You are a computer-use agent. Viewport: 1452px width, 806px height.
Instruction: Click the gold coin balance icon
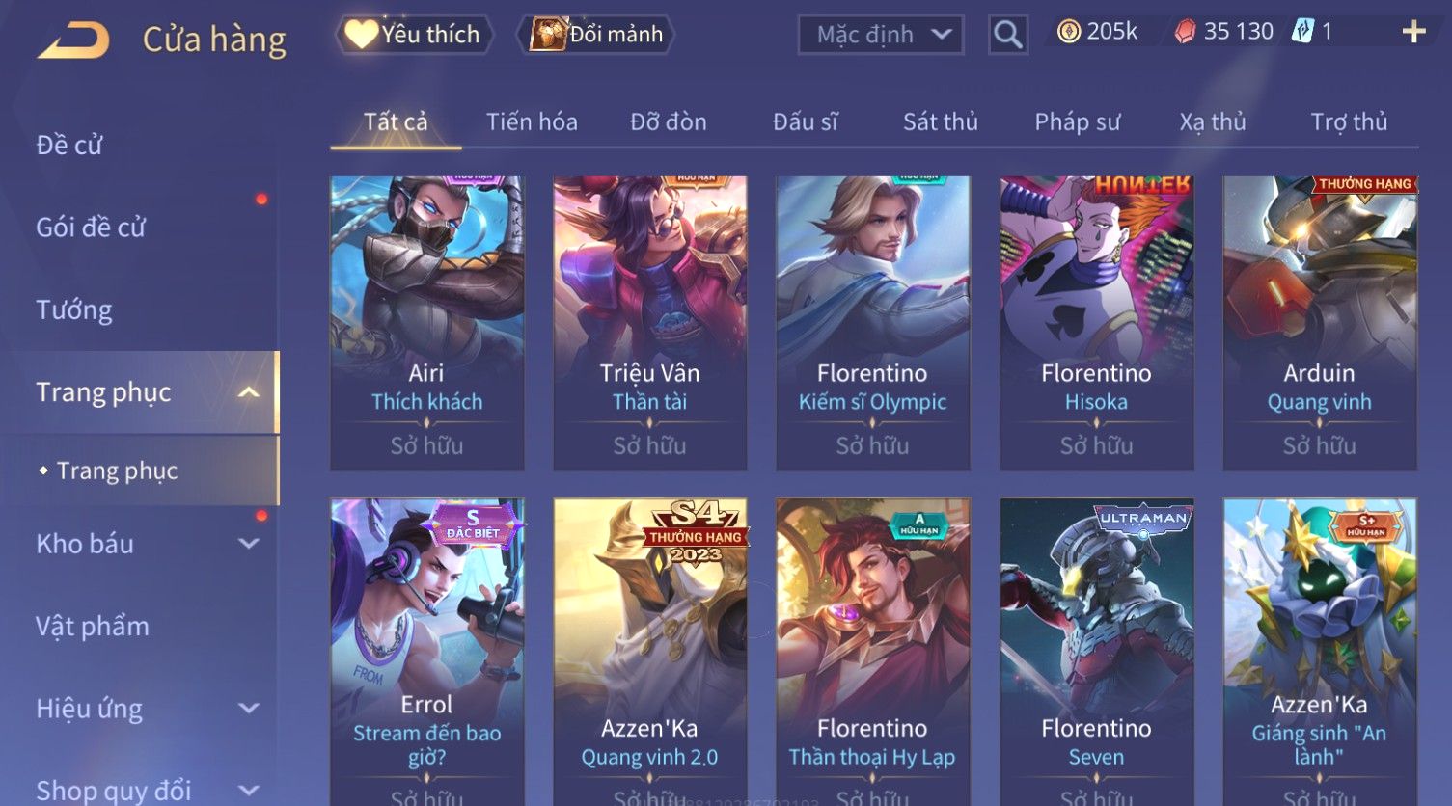pos(1068,32)
